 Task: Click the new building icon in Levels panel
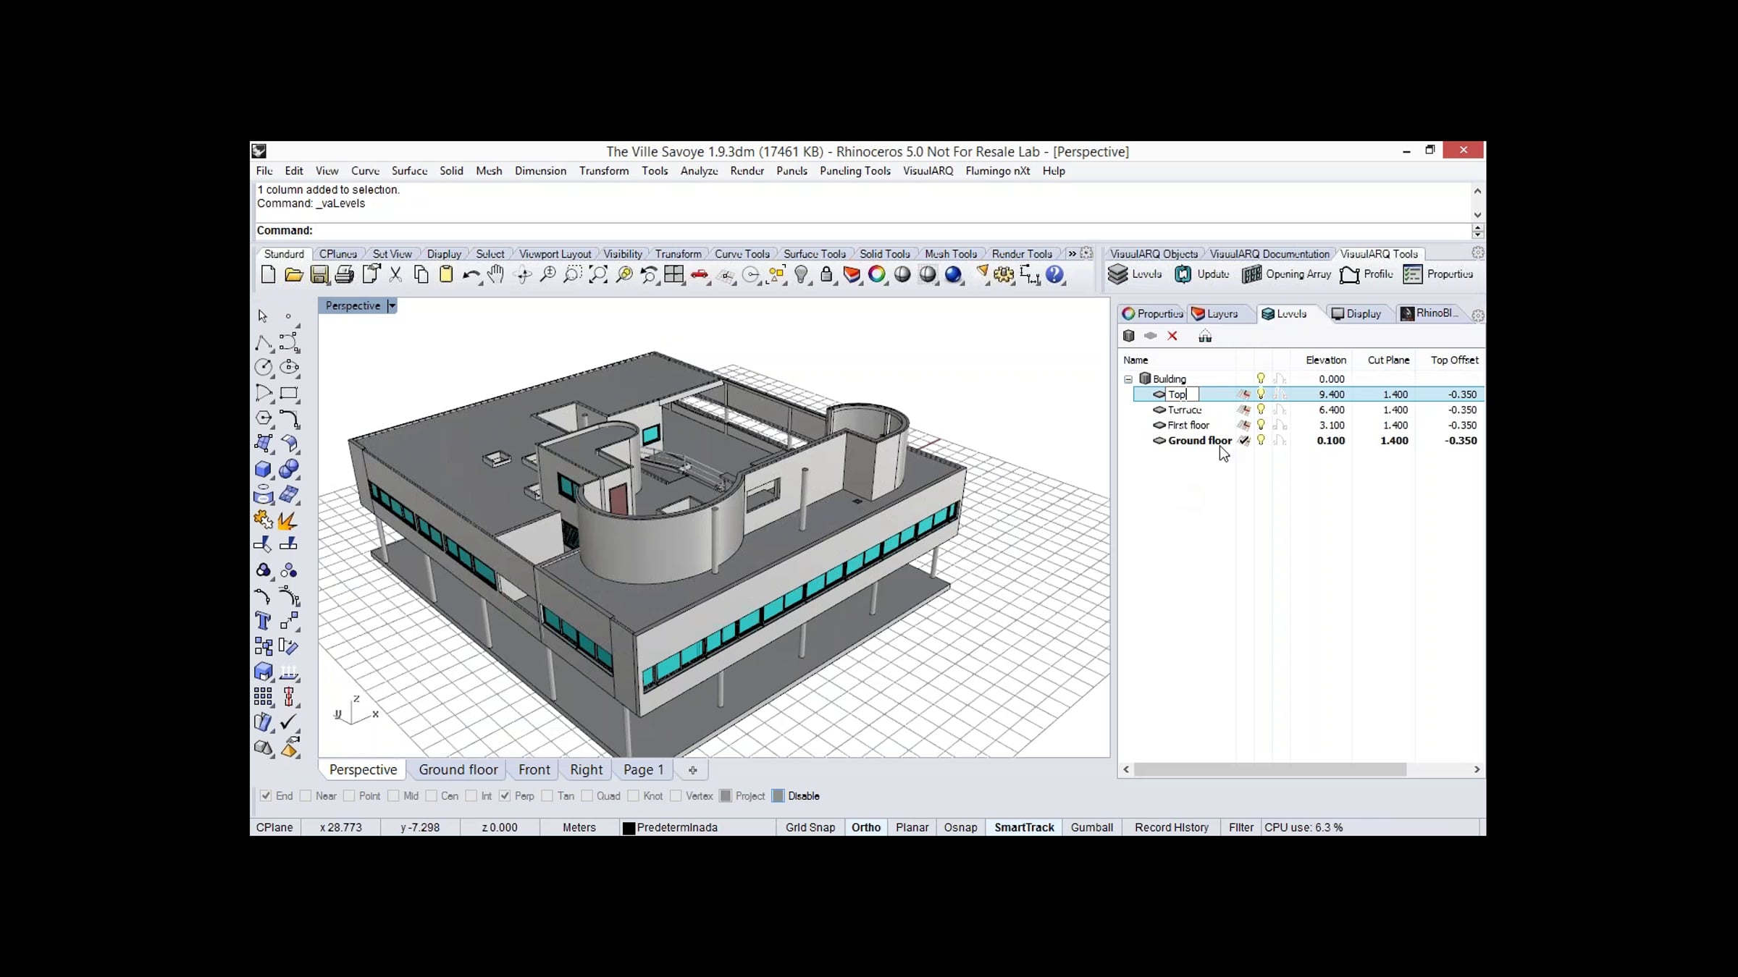click(1128, 336)
